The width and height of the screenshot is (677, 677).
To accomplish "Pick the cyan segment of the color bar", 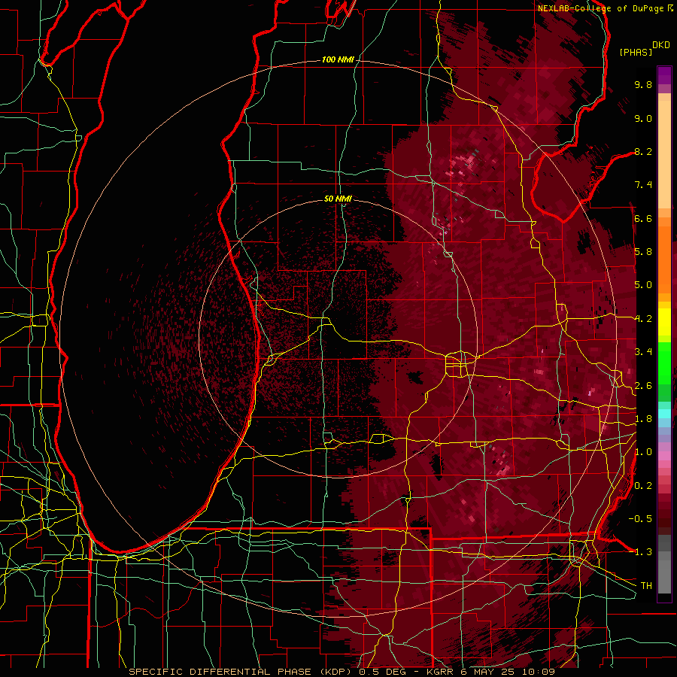I will coord(664,413).
